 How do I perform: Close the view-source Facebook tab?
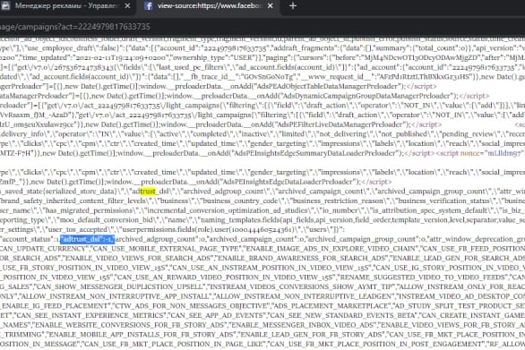click(271, 5)
